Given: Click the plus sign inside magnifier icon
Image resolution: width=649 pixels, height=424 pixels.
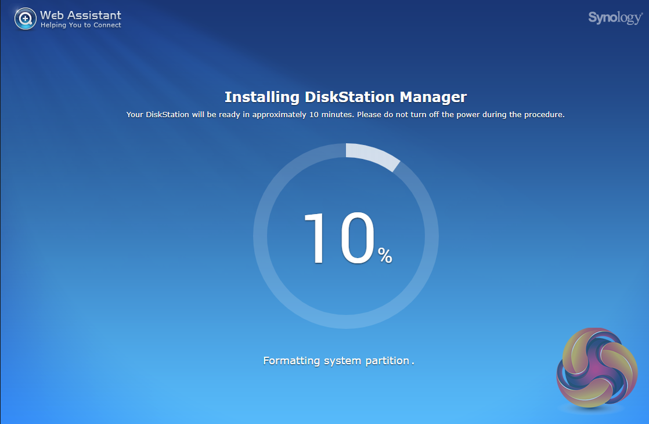Looking at the screenshot, I should [x=24, y=19].
